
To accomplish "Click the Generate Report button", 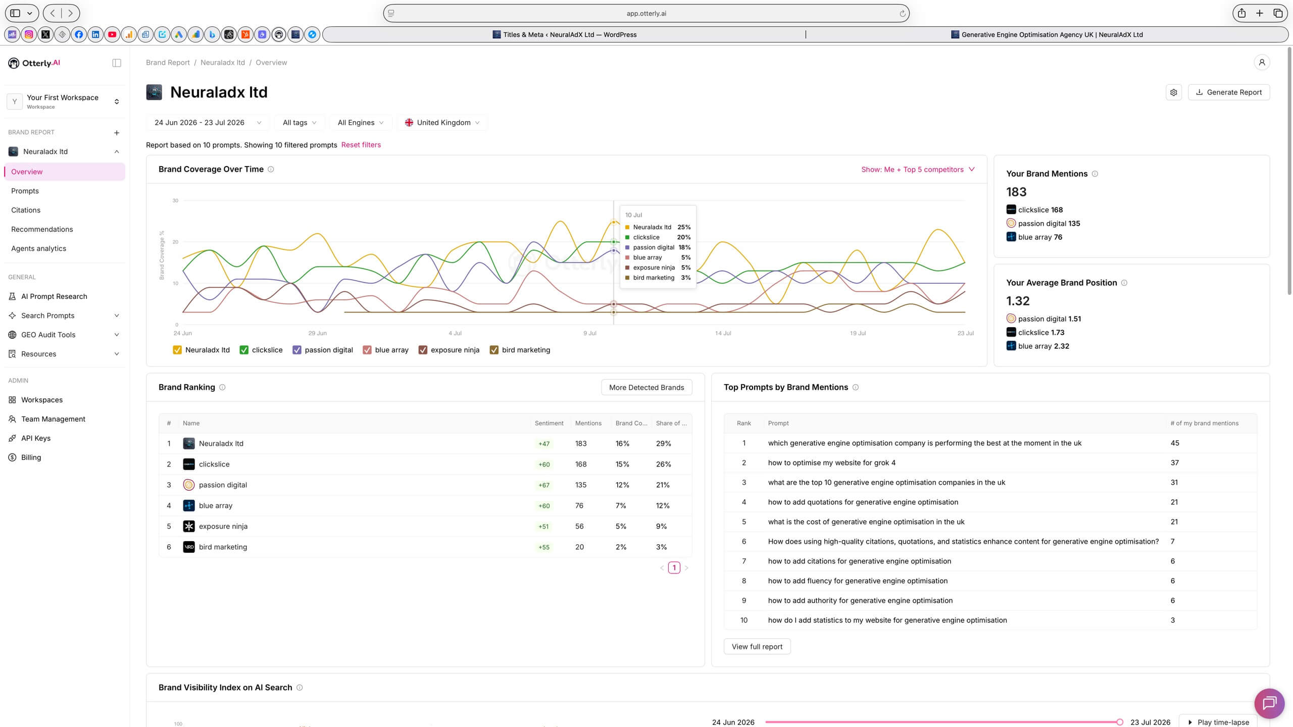I will click(1229, 92).
